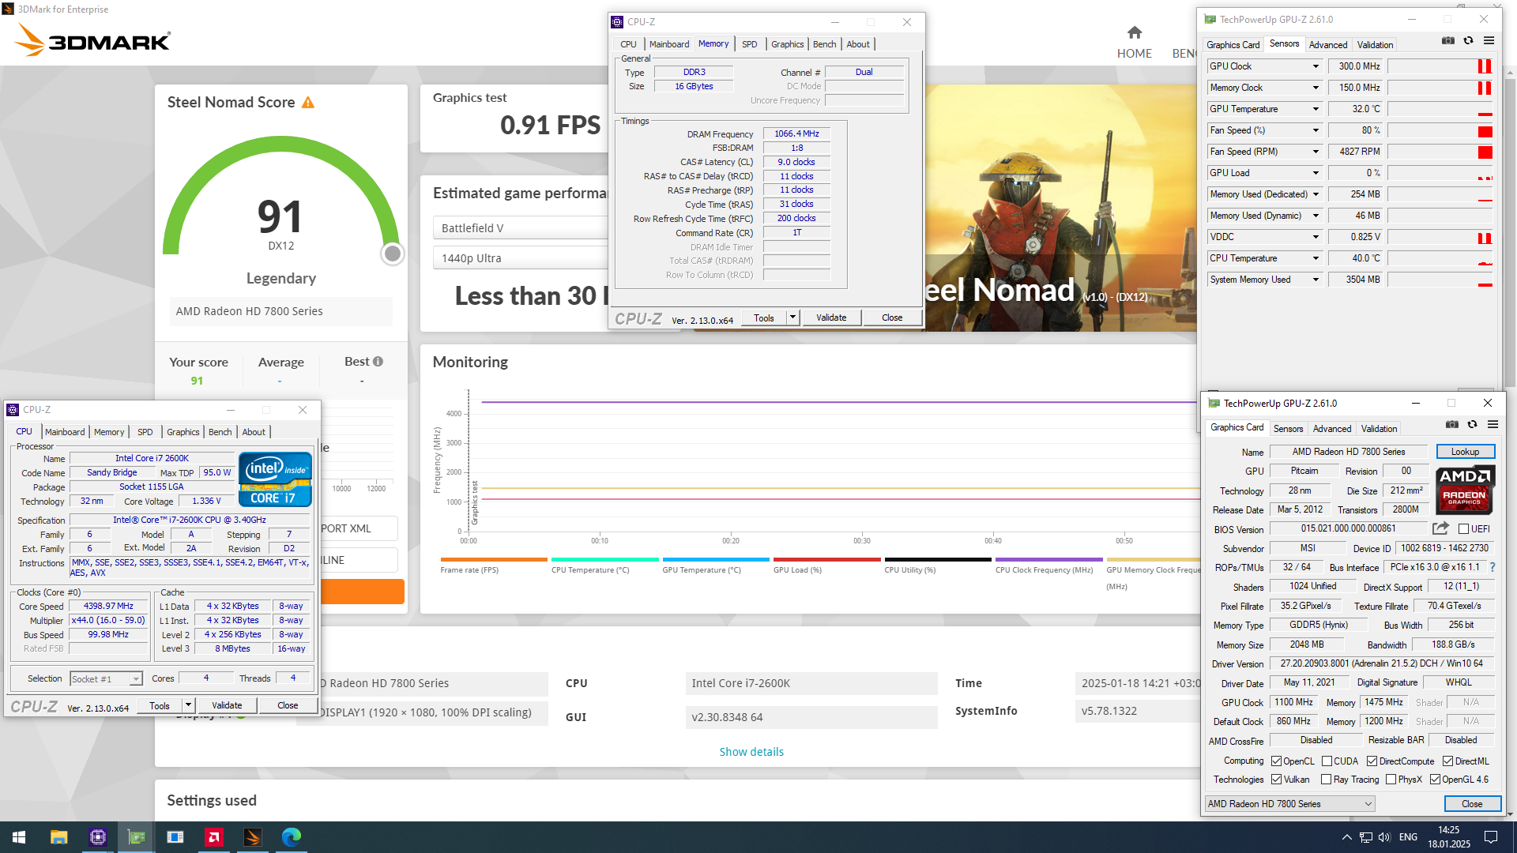Open the Memory Clock sensor dropdown

pyautogui.click(x=1316, y=88)
